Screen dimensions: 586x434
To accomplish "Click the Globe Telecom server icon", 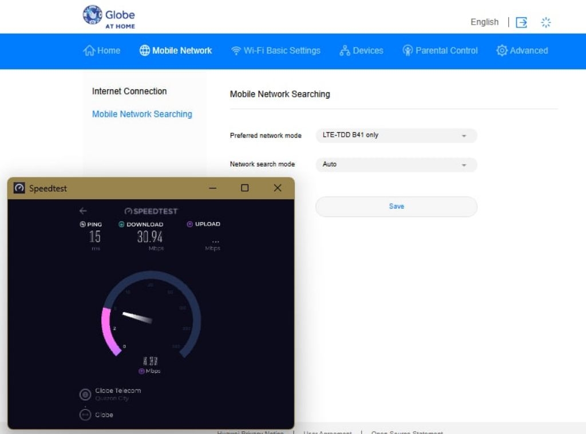I will point(85,394).
